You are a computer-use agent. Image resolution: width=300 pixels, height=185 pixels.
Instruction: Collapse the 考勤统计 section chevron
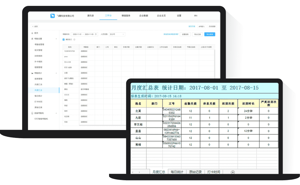(56, 73)
